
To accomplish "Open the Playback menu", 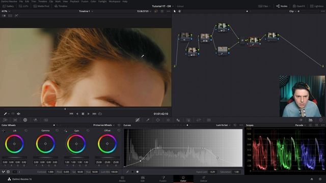I will pos(74,2).
